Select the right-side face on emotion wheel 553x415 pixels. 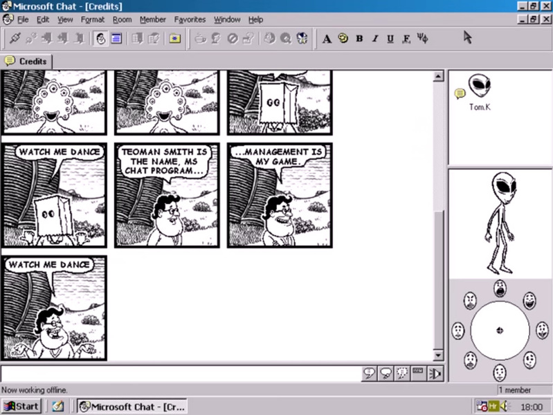coord(542,330)
